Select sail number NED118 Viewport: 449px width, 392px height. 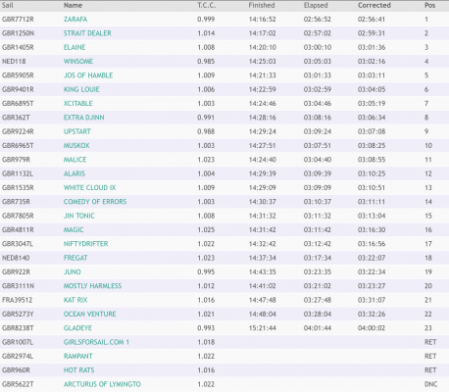[14, 62]
